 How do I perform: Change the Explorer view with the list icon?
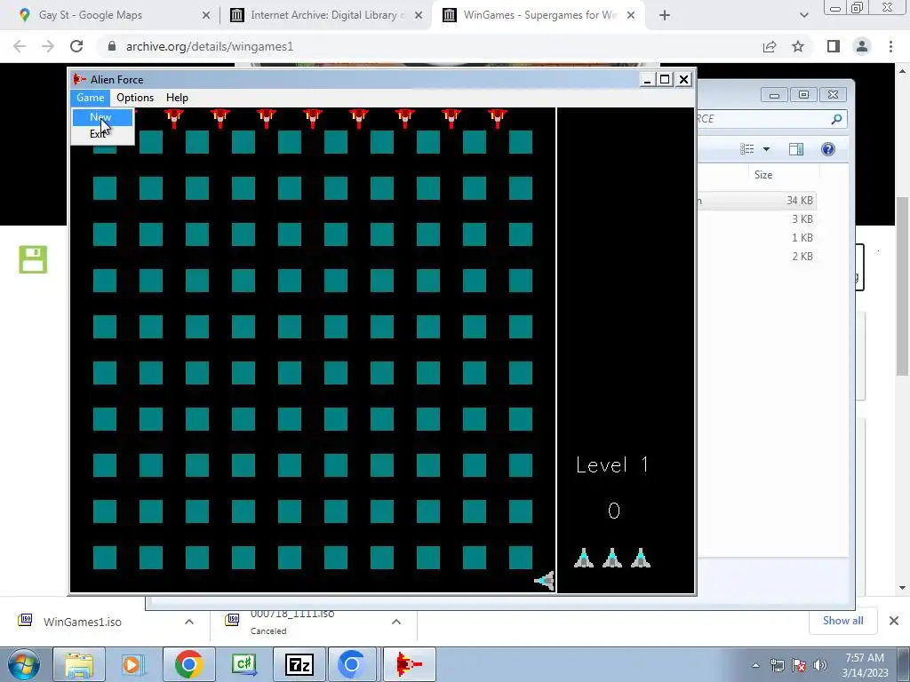coord(746,149)
